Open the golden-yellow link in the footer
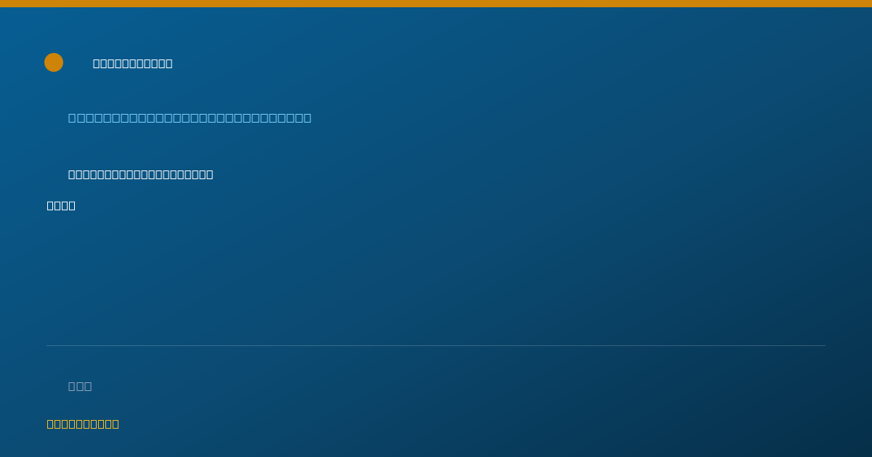This screenshot has width=872, height=457. (x=83, y=424)
